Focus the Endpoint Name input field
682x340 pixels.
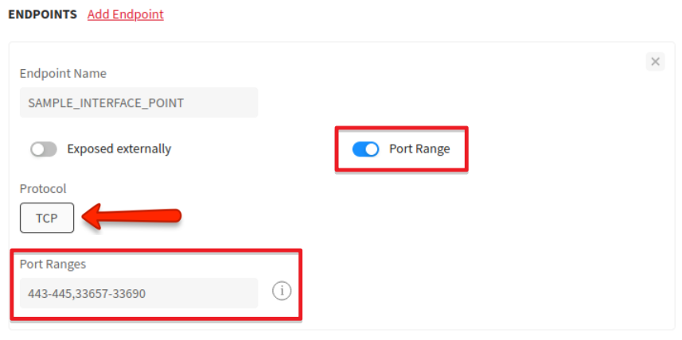[138, 102]
